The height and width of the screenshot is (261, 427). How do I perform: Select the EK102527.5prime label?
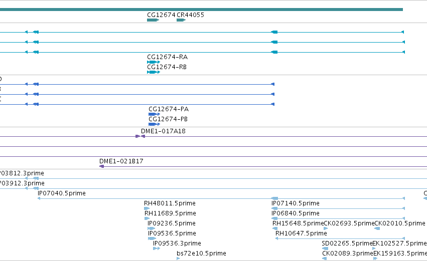point(399,243)
